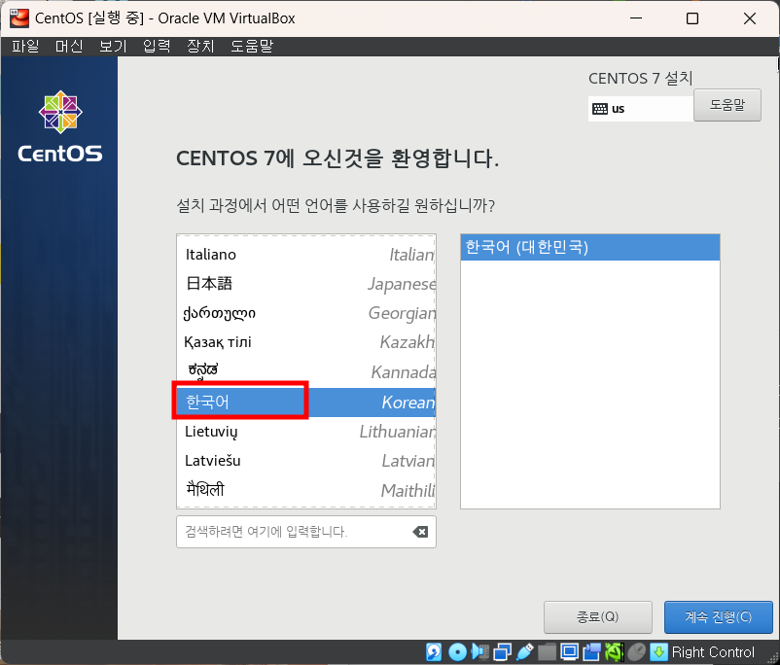This screenshot has height=665, width=780.
Task: Select the Maithili language row
Action: pyautogui.click(x=306, y=490)
